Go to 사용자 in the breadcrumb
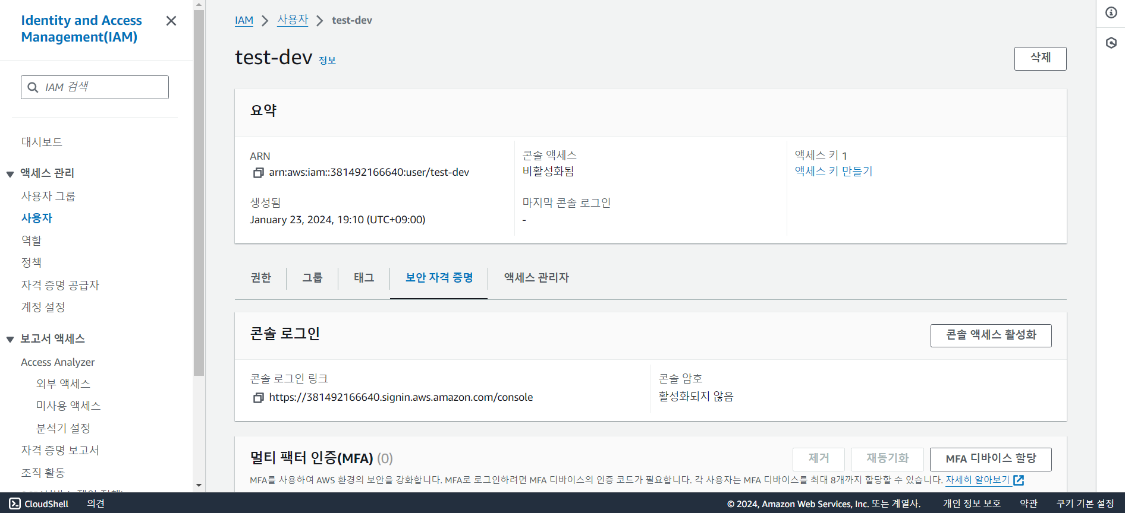The height and width of the screenshot is (513, 1125). (293, 20)
